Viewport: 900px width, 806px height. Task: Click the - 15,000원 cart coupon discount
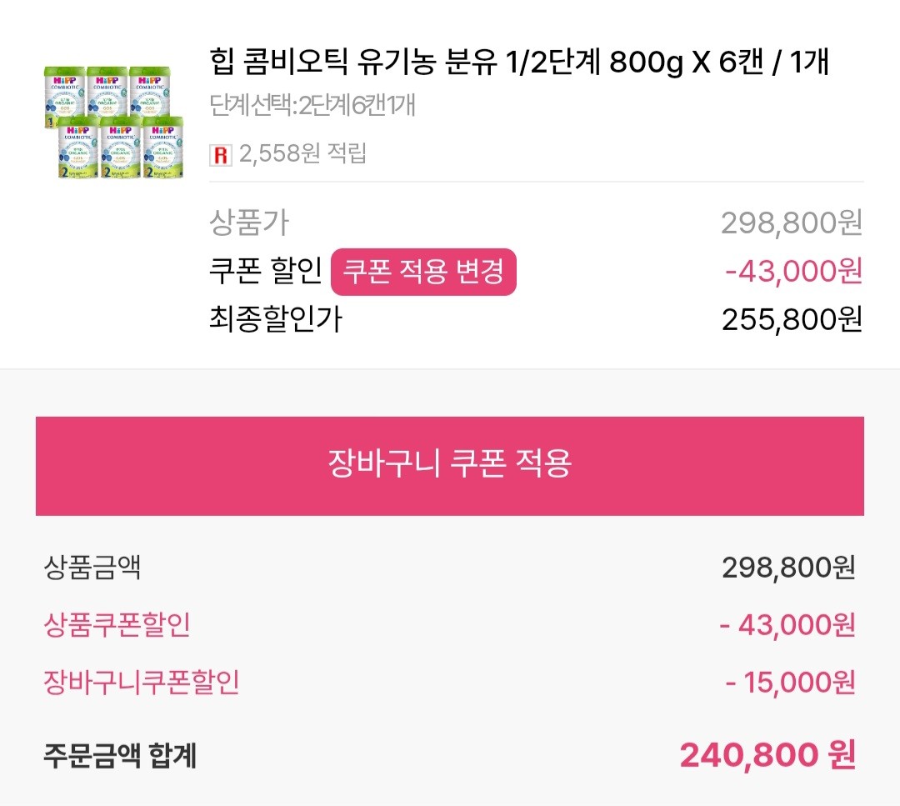(789, 683)
